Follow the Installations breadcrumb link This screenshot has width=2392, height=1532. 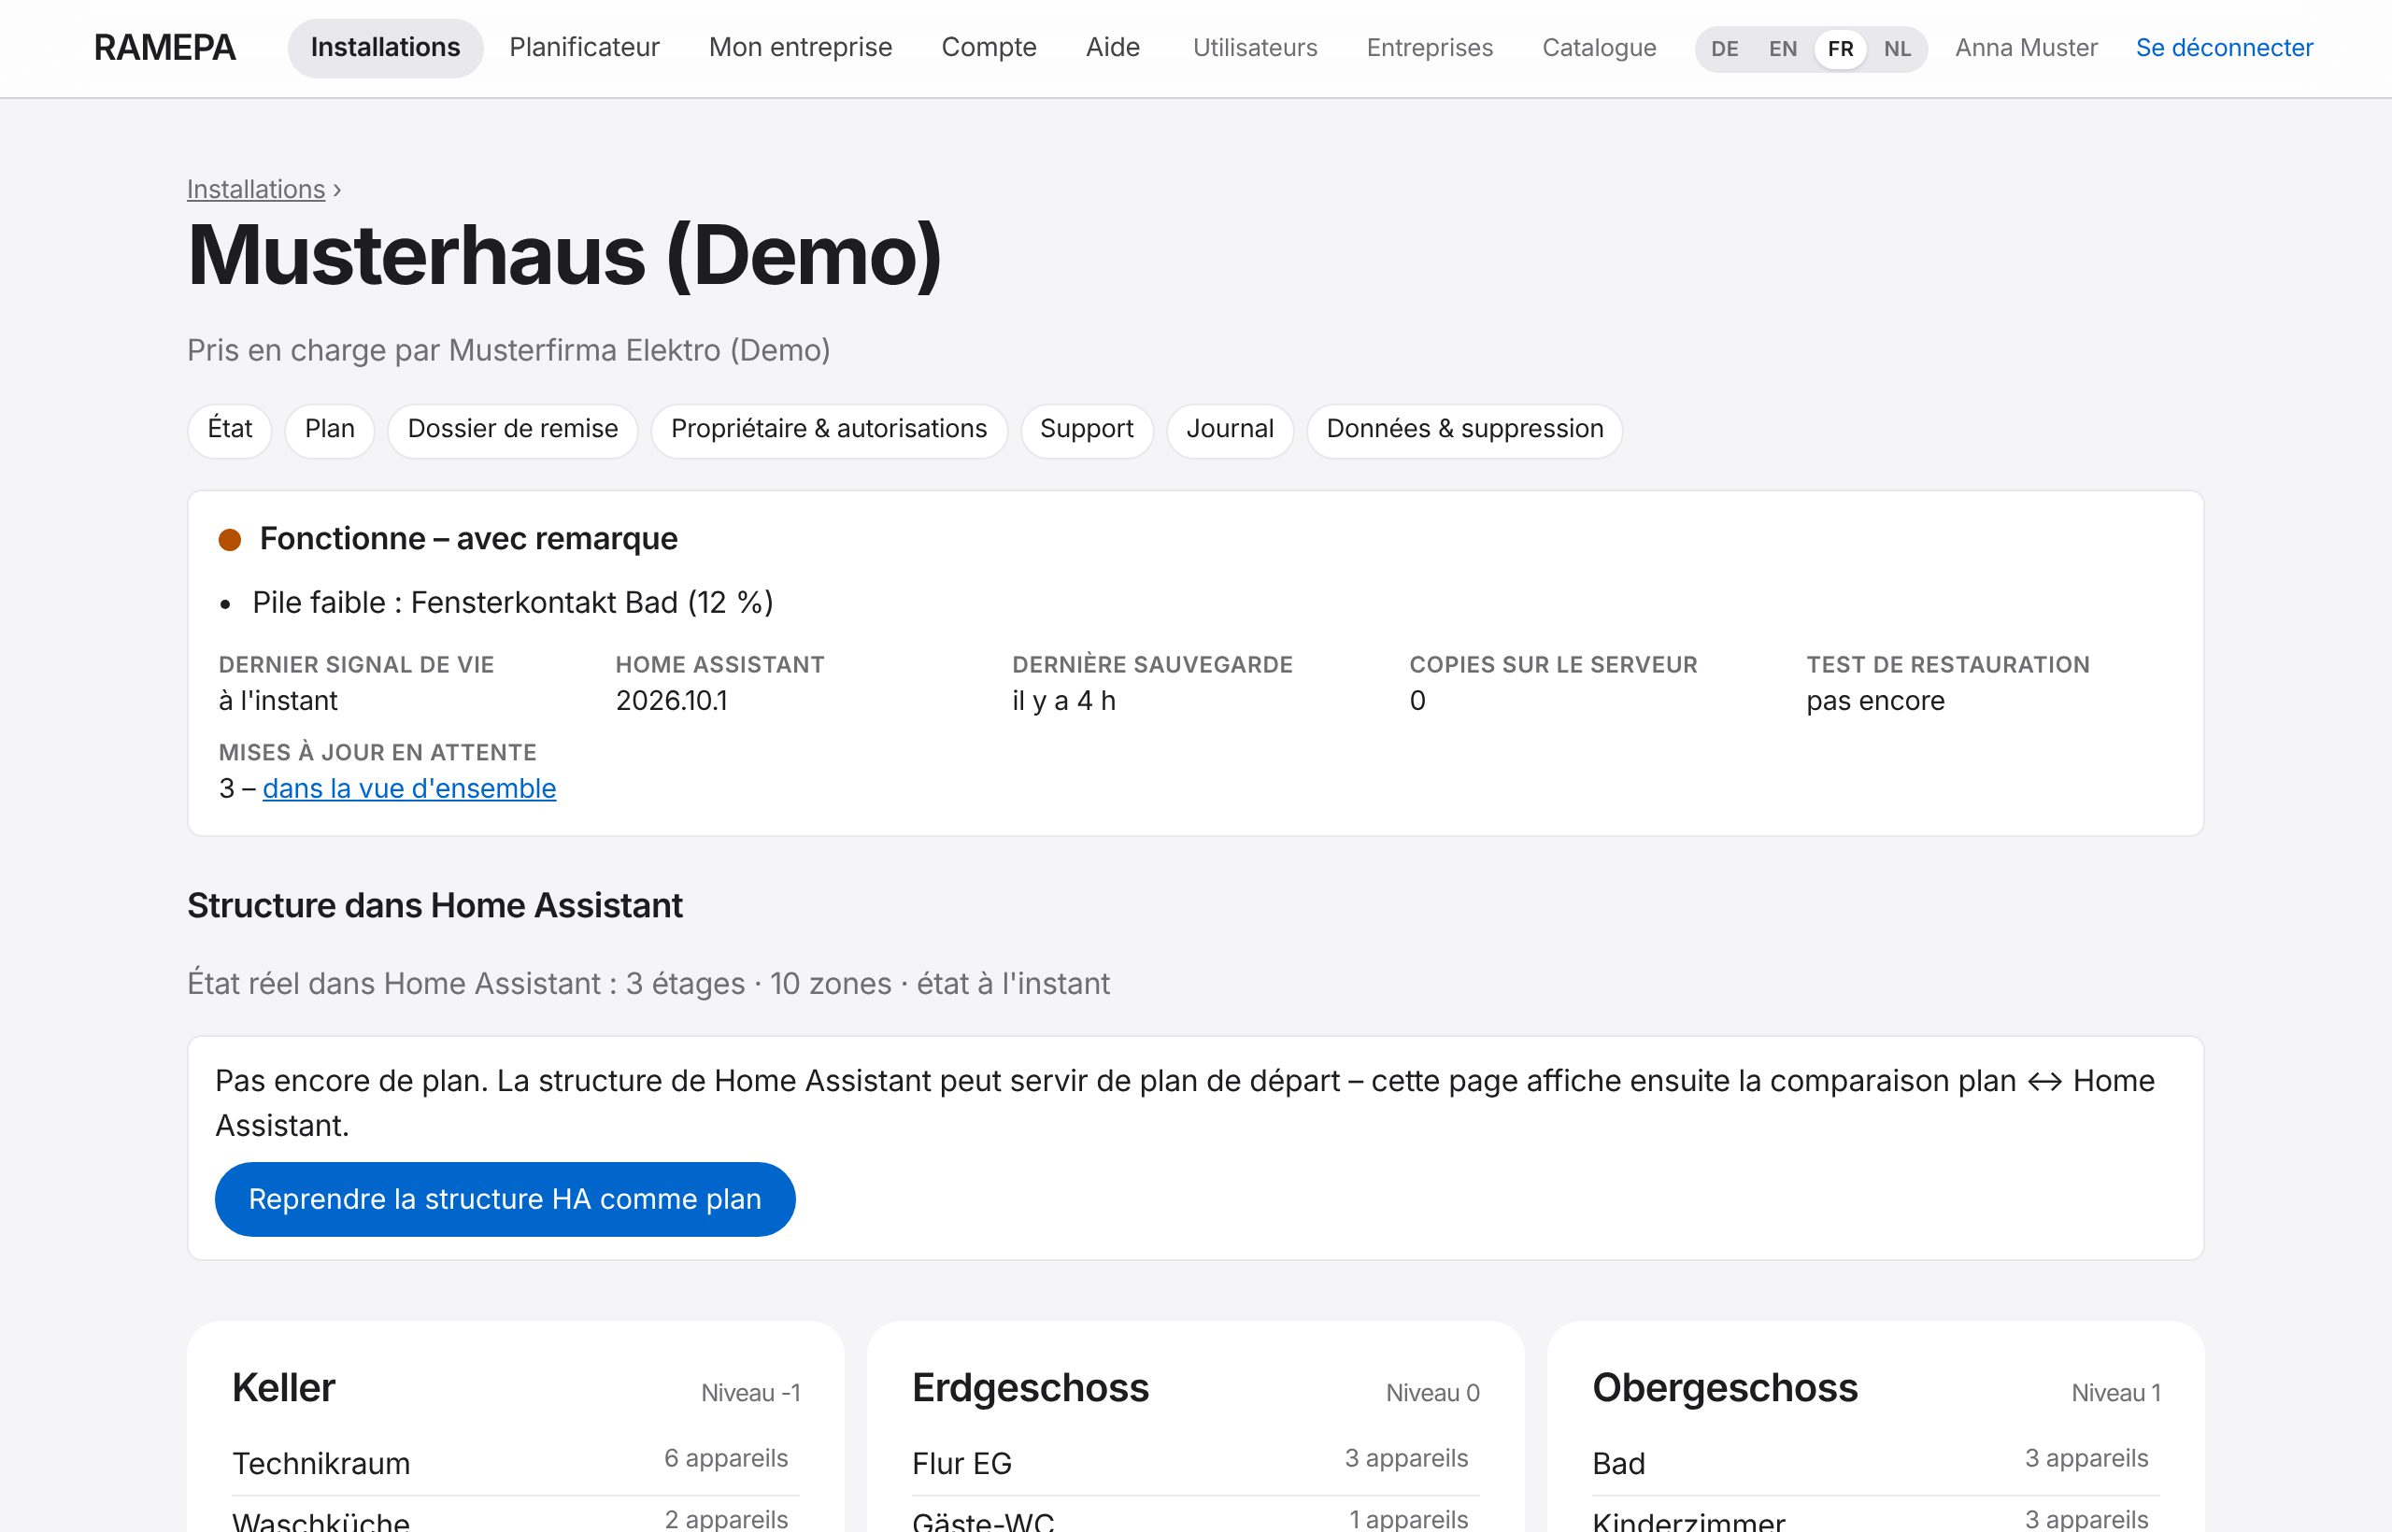click(256, 189)
